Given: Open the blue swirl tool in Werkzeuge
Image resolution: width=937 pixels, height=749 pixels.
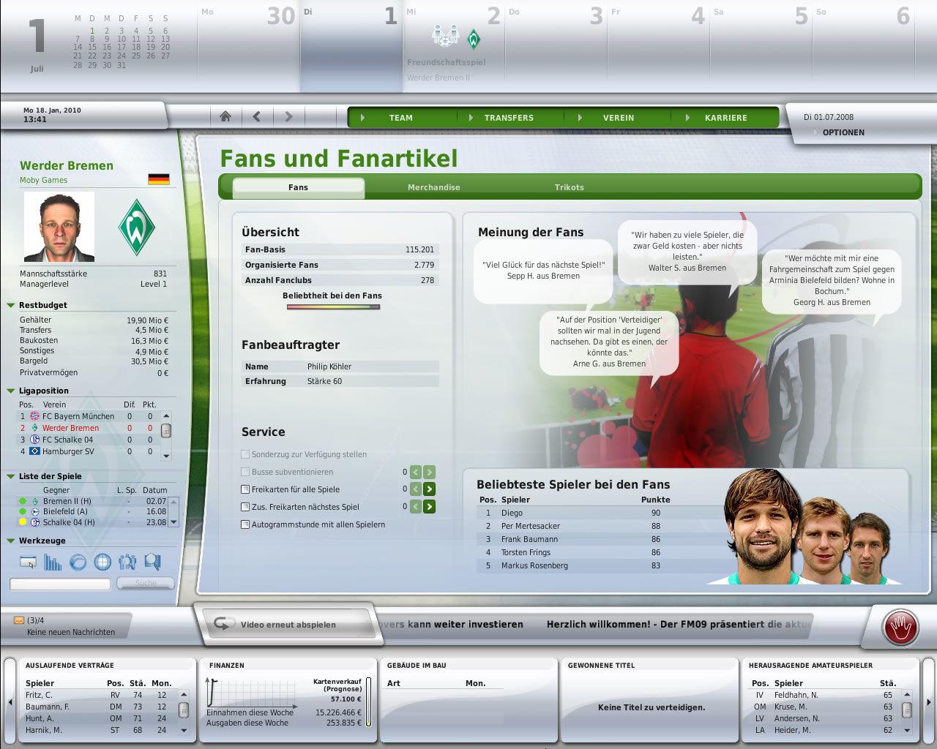Looking at the screenshot, I should [78, 562].
